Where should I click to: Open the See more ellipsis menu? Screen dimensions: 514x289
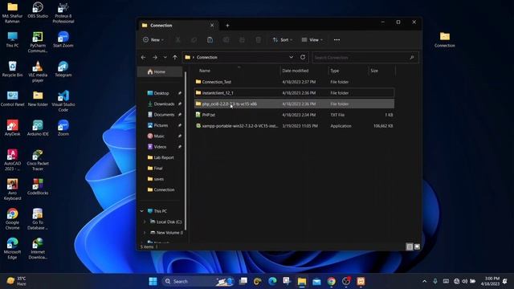337,40
